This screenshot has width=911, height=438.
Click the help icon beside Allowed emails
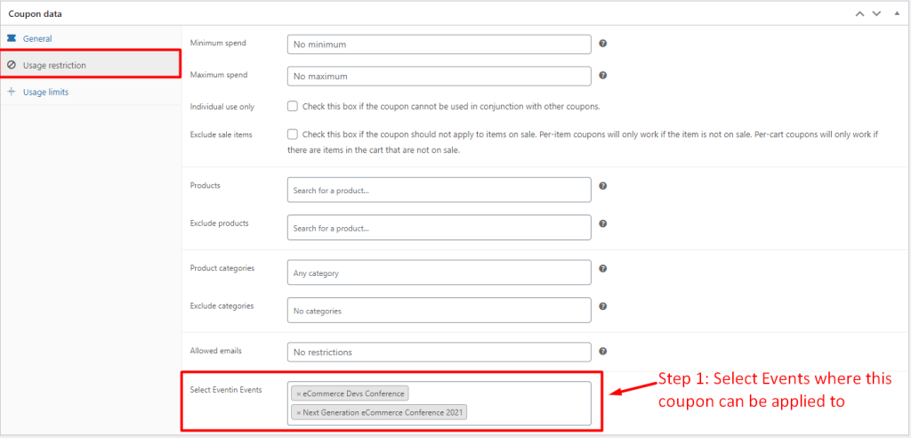coord(603,351)
